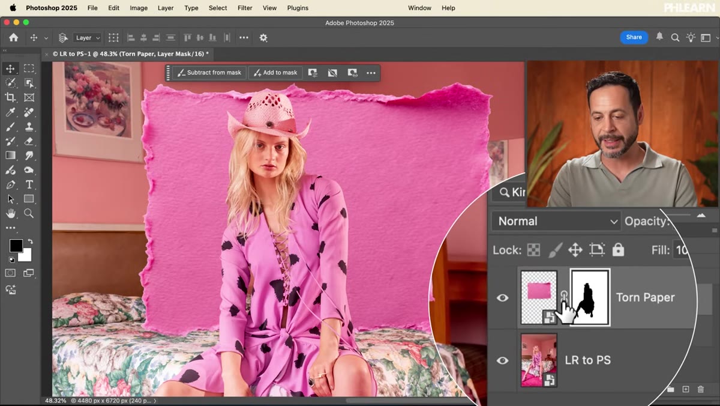Select the Clone Stamp tool
The width and height of the screenshot is (720, 406).
29,127
